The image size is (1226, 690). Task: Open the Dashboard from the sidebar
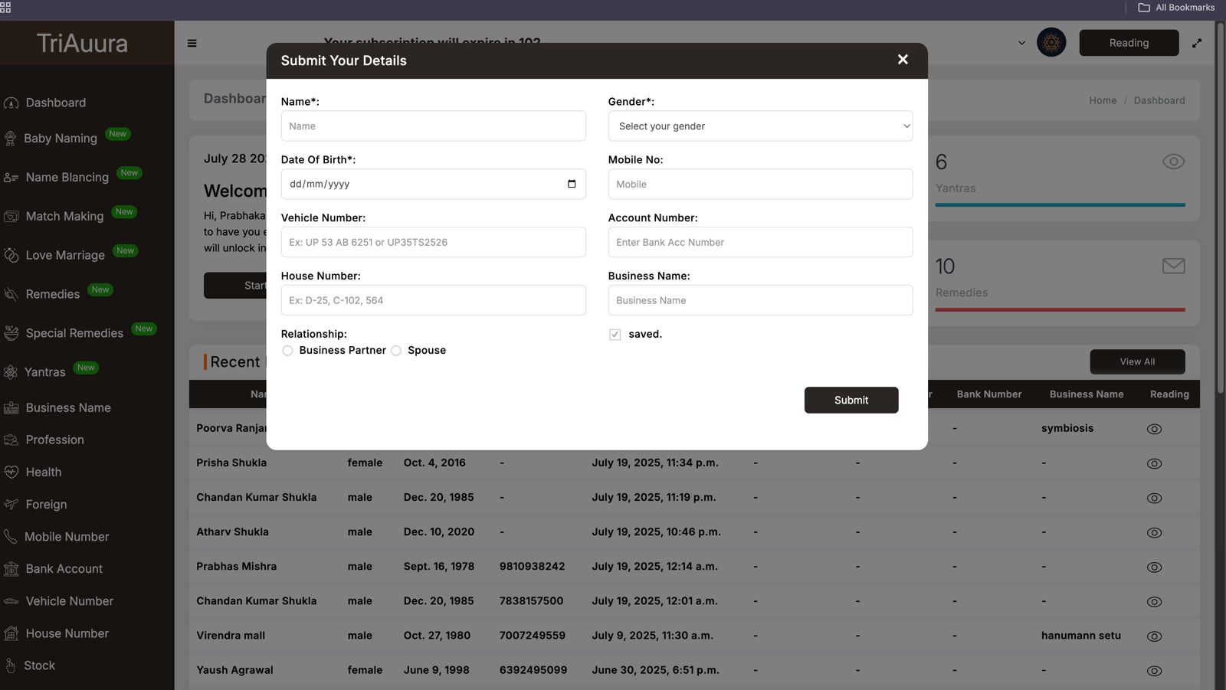(x=55, y=103)
